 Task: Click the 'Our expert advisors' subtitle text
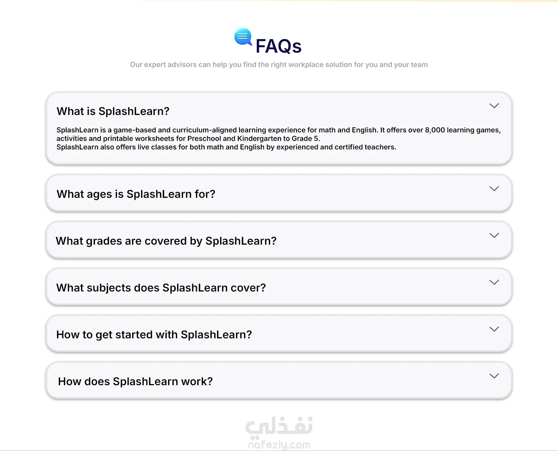pyautogui.click(x=279, y=65)
